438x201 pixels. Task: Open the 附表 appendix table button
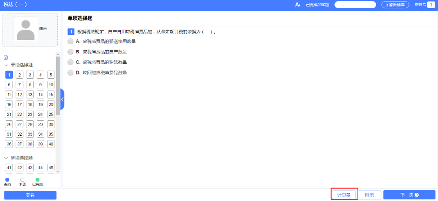click(x=369, y=195)
